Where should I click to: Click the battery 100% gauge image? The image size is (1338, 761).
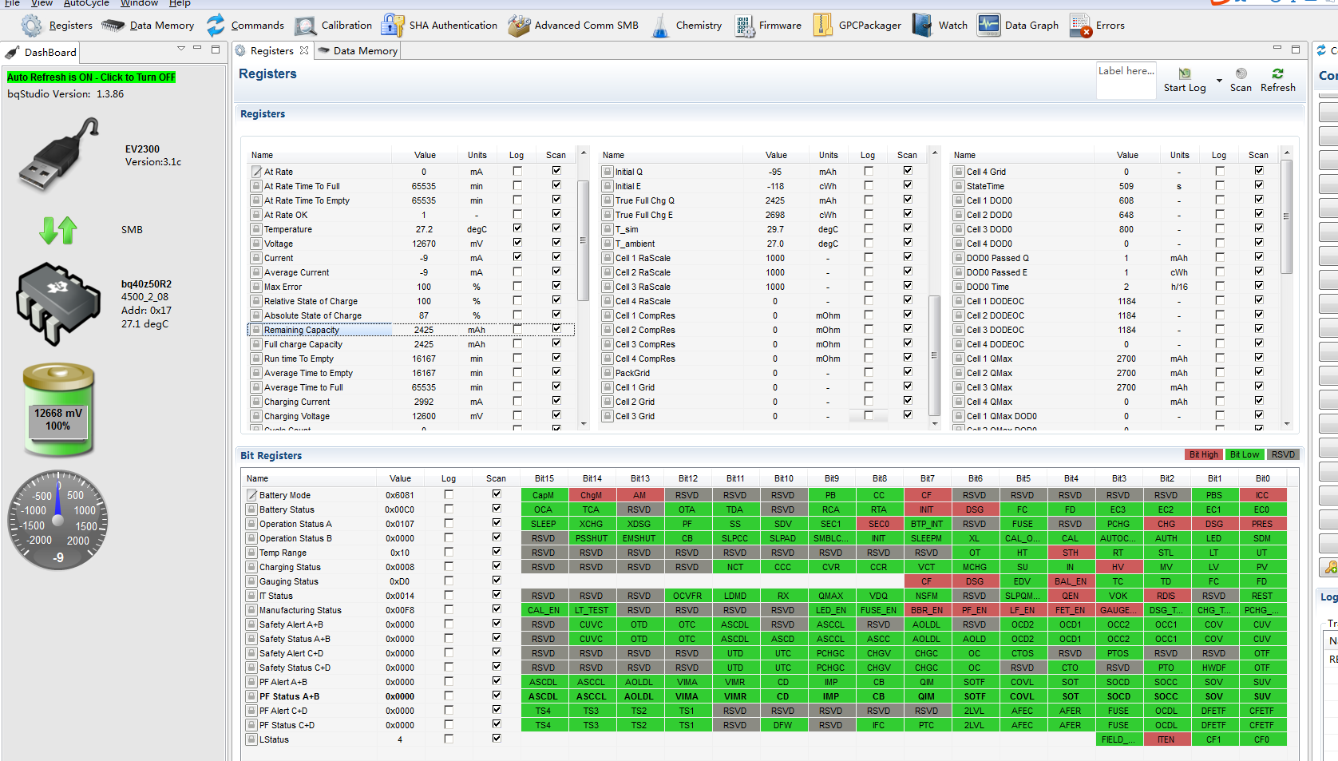pos(58,410)
